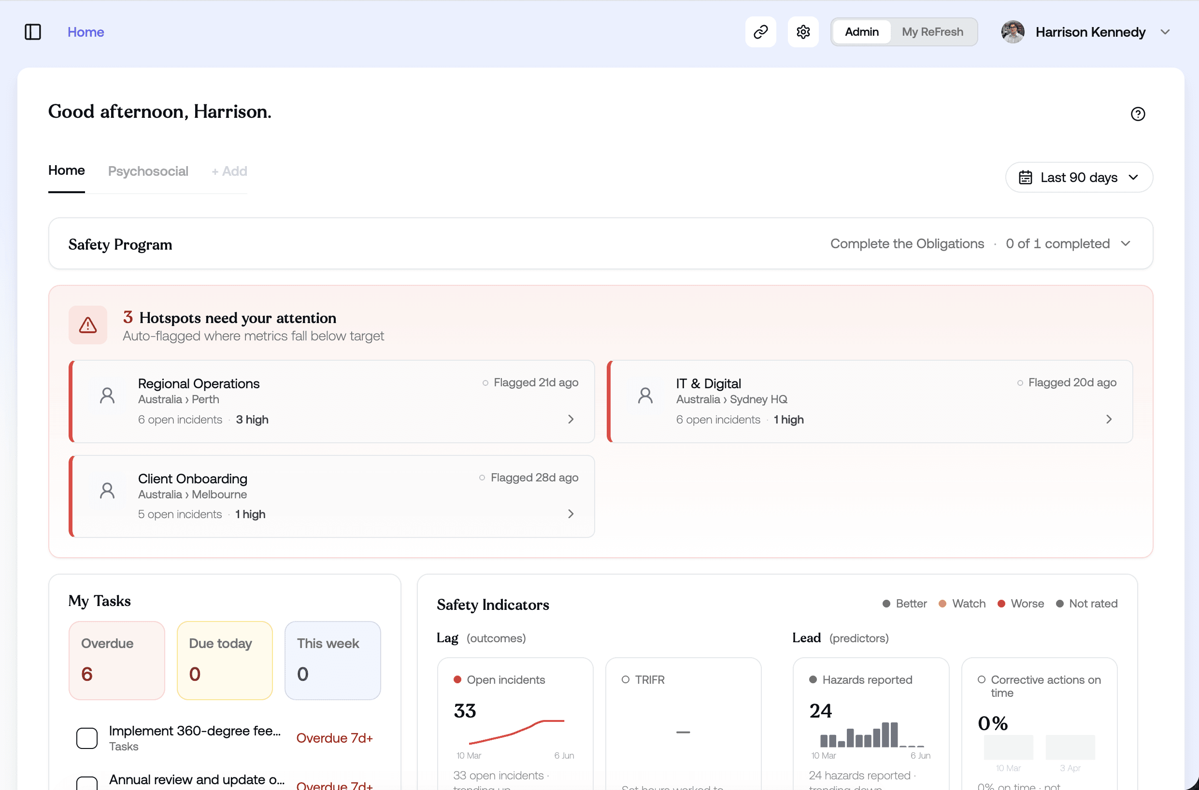
Task: Click the 'Overdue 7d+' label for 360-degree task
Action: point(335,738)
